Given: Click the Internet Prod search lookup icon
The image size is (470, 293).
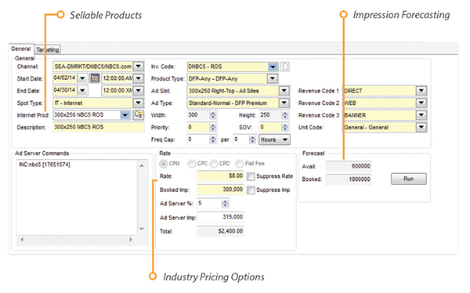Looking at the screenshot, I should [138, 115].
